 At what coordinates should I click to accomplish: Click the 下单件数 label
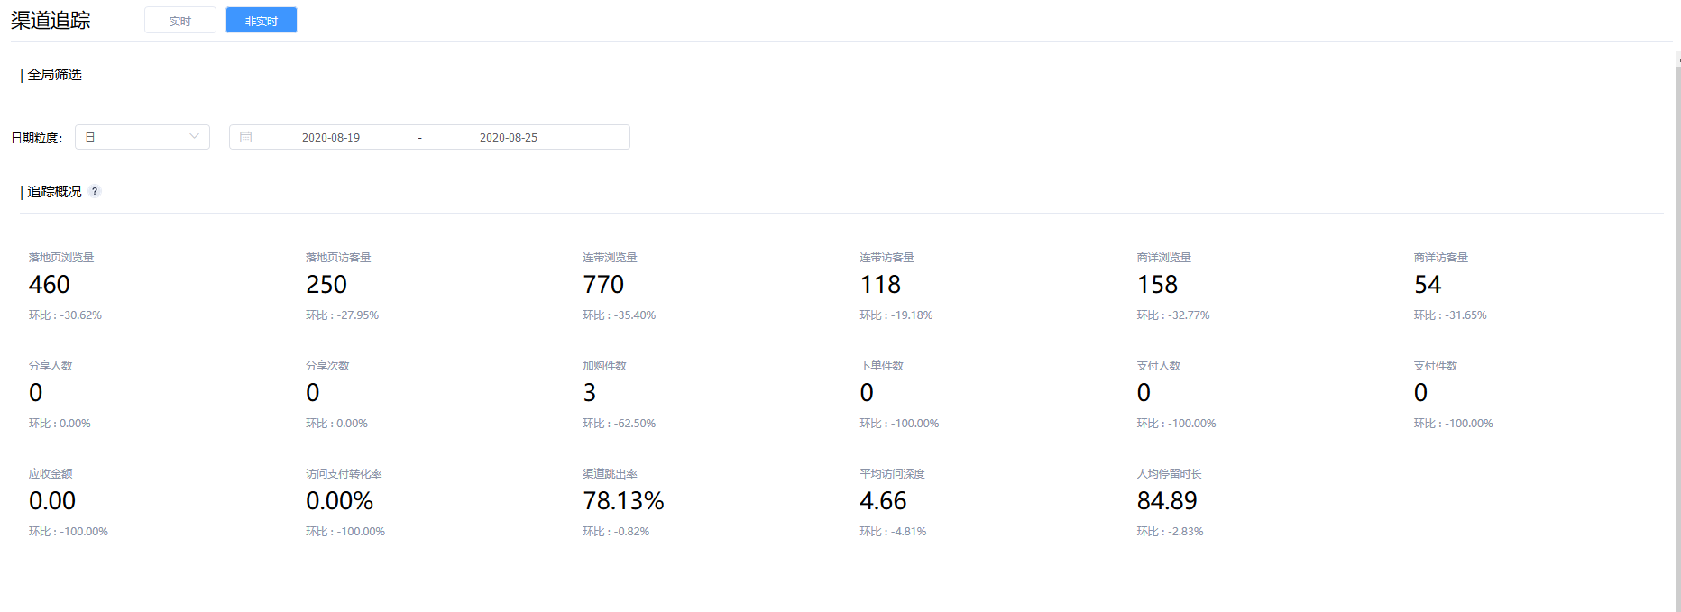coord(881,366)
